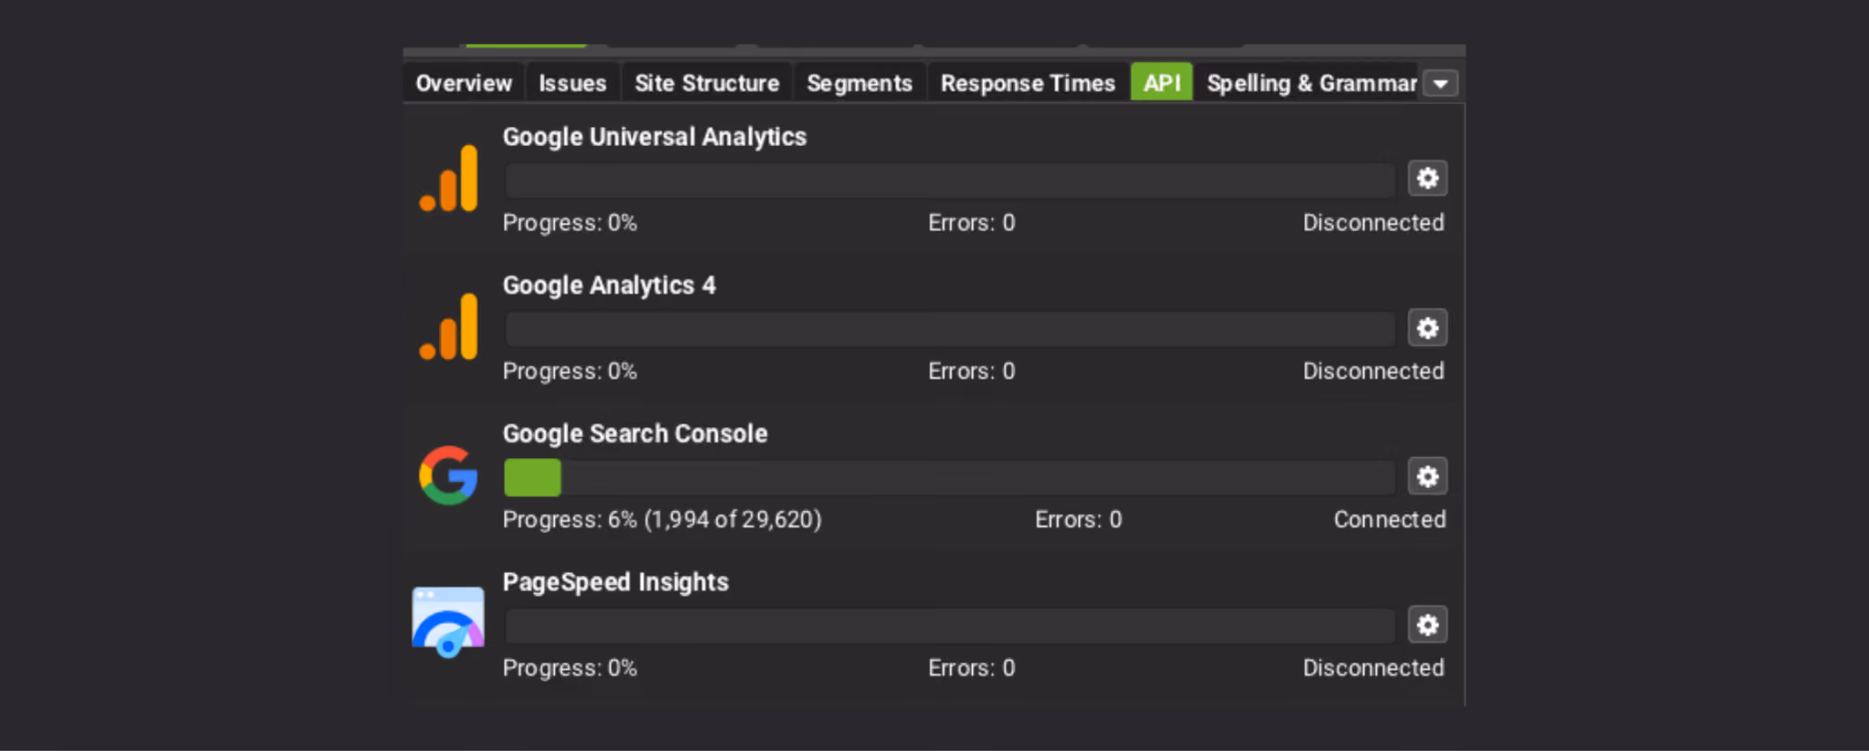The image size is (1869, 751).
Task: Click the Google Analytics 4 progress bar
Action: click(950, 329)
